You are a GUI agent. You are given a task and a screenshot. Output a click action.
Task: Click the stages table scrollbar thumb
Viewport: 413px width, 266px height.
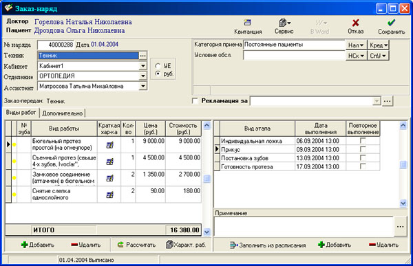coord(403,165)
